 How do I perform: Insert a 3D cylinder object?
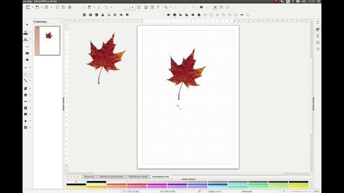(97, 14)
